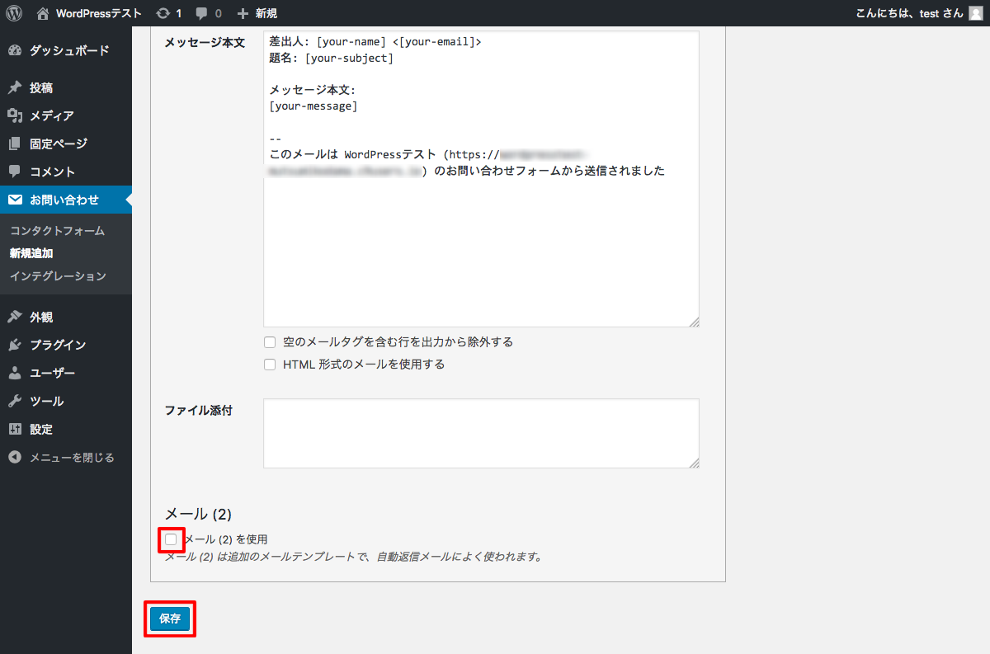990x654 pixels.
Task: Open メディア menu item
Action: pyautogui.click(x=66, y=115)
